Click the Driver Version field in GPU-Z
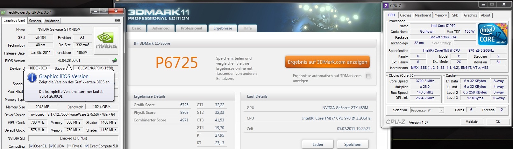The image size is (513, 149). (x=73, y=114)
